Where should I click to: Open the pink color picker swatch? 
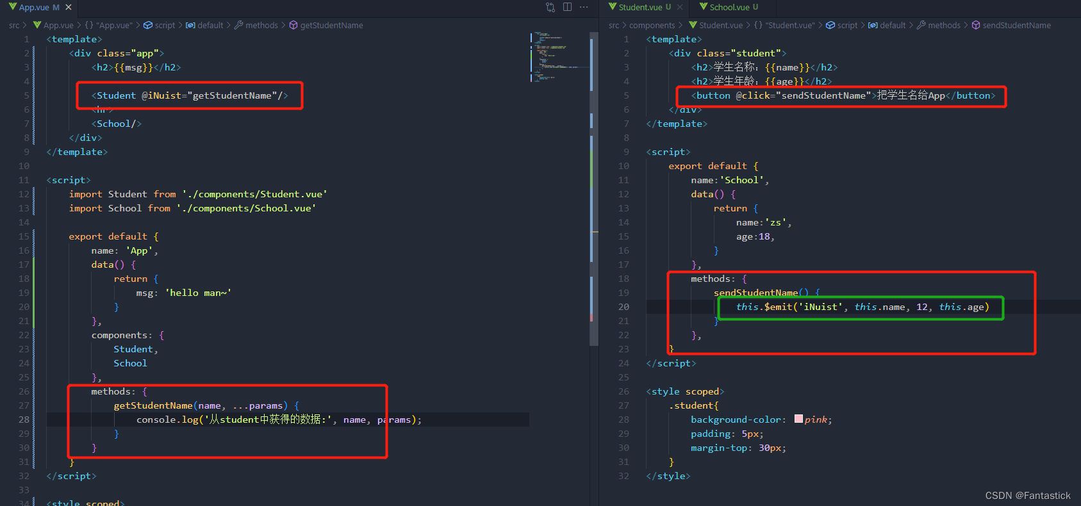(798, 419)
